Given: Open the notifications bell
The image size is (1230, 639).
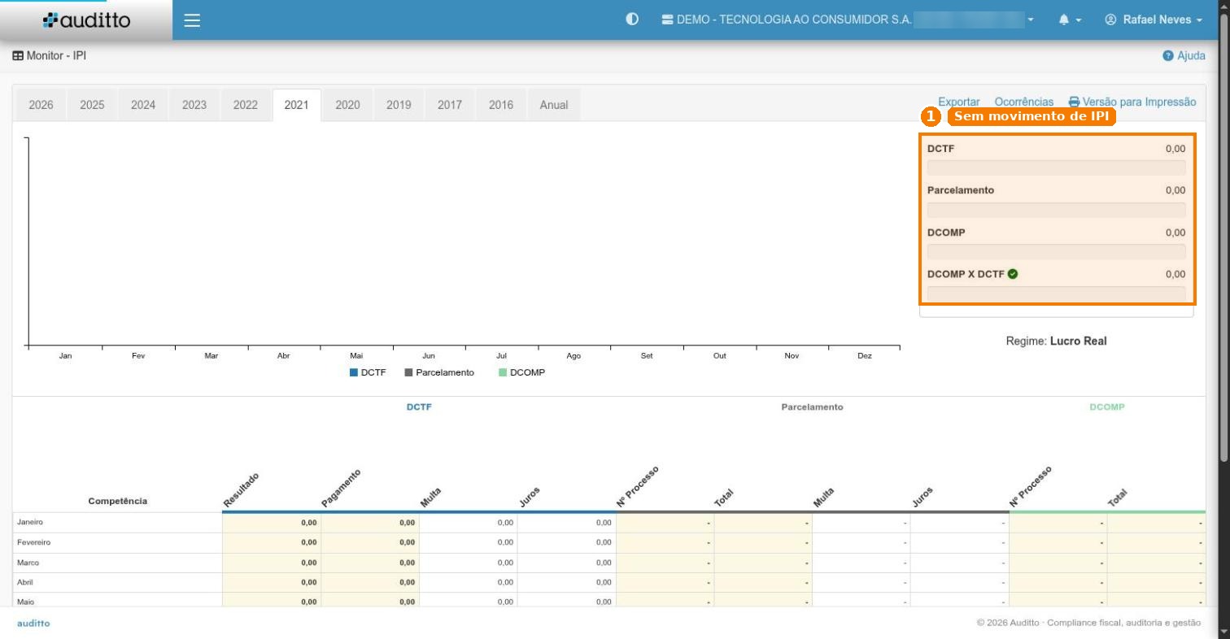Looking at the screenshot, I should pyautogui.click(x=1070, y=20).
